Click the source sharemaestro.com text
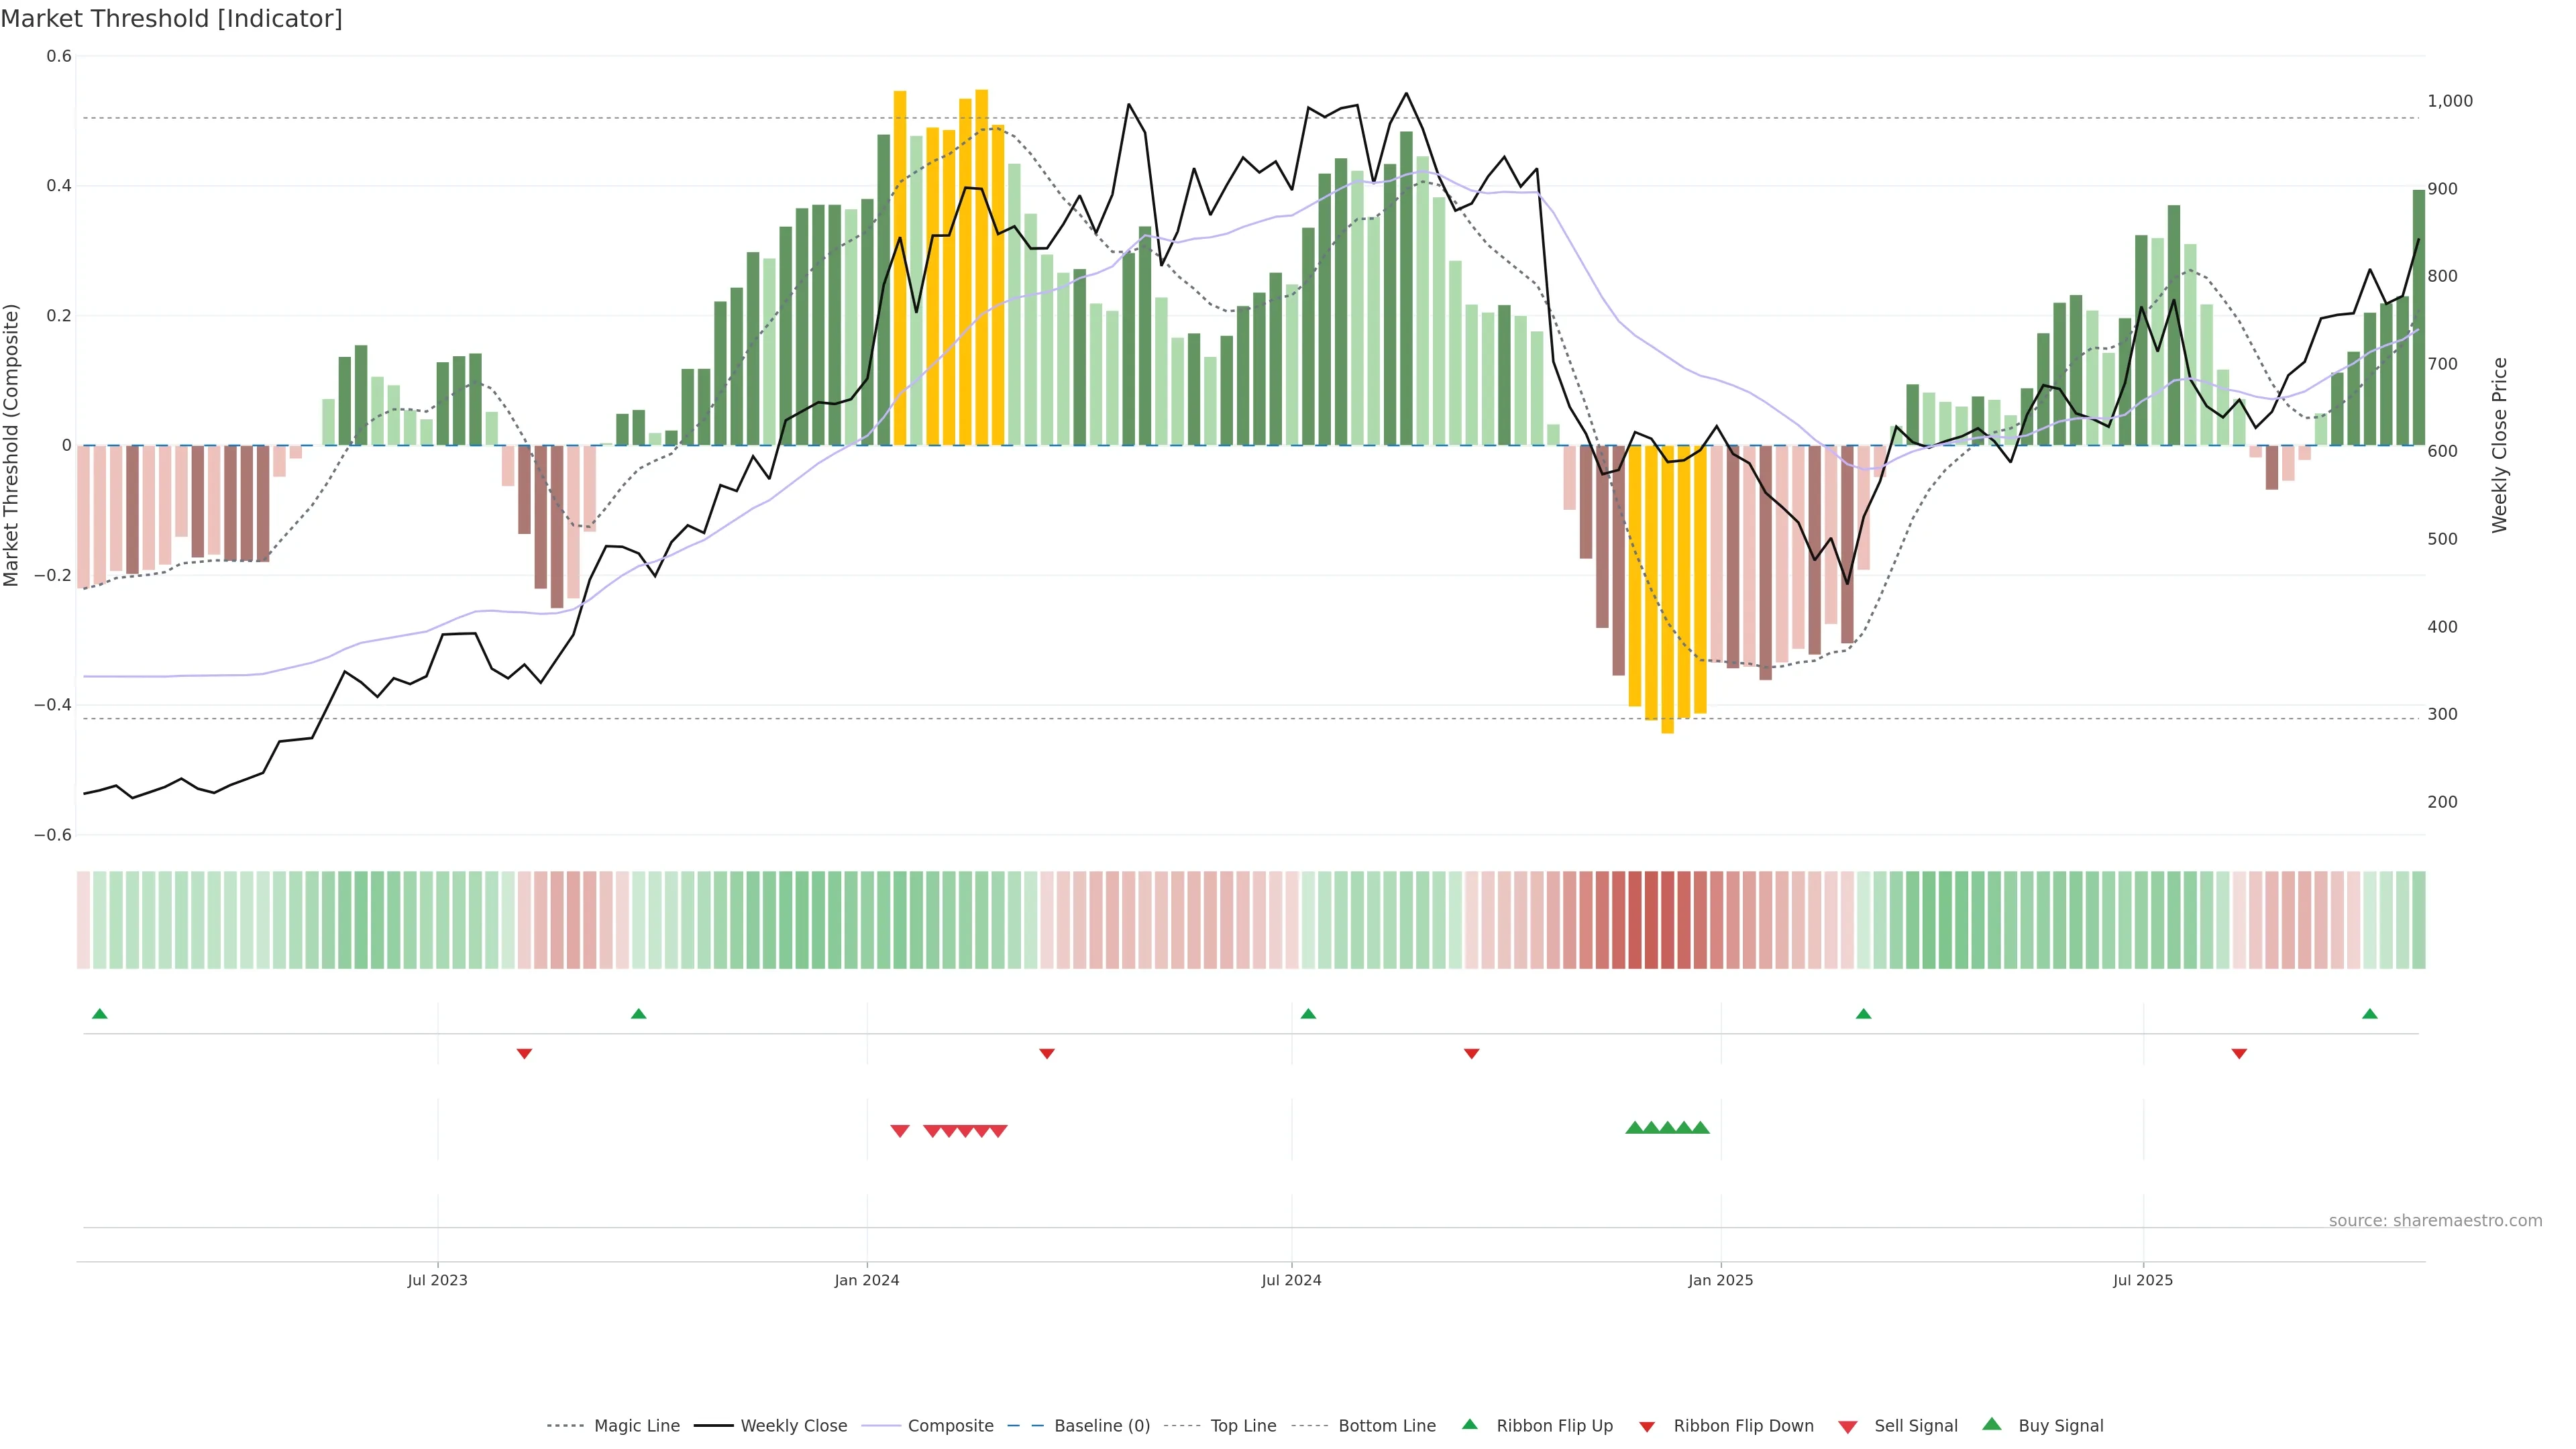Screen dimensions: 2576x1449 pyautogui.click(x=2435, y=1220)
